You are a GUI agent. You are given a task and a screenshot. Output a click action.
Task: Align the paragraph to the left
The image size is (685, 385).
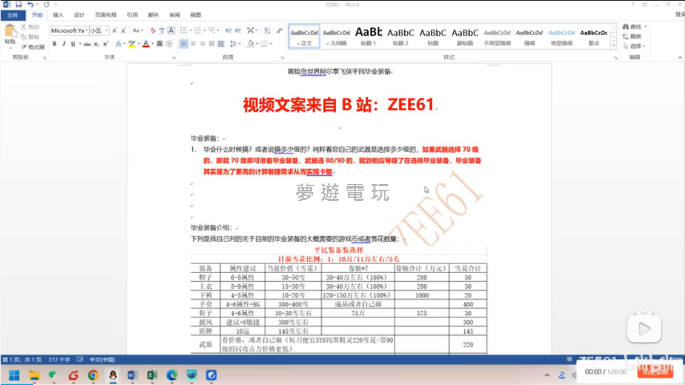point(184,44)
